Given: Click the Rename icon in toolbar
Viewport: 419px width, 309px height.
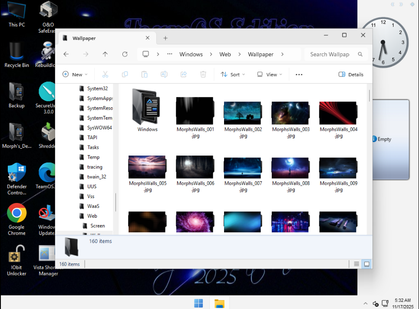Looking at the screenshot, I should (x=164, y=74).
